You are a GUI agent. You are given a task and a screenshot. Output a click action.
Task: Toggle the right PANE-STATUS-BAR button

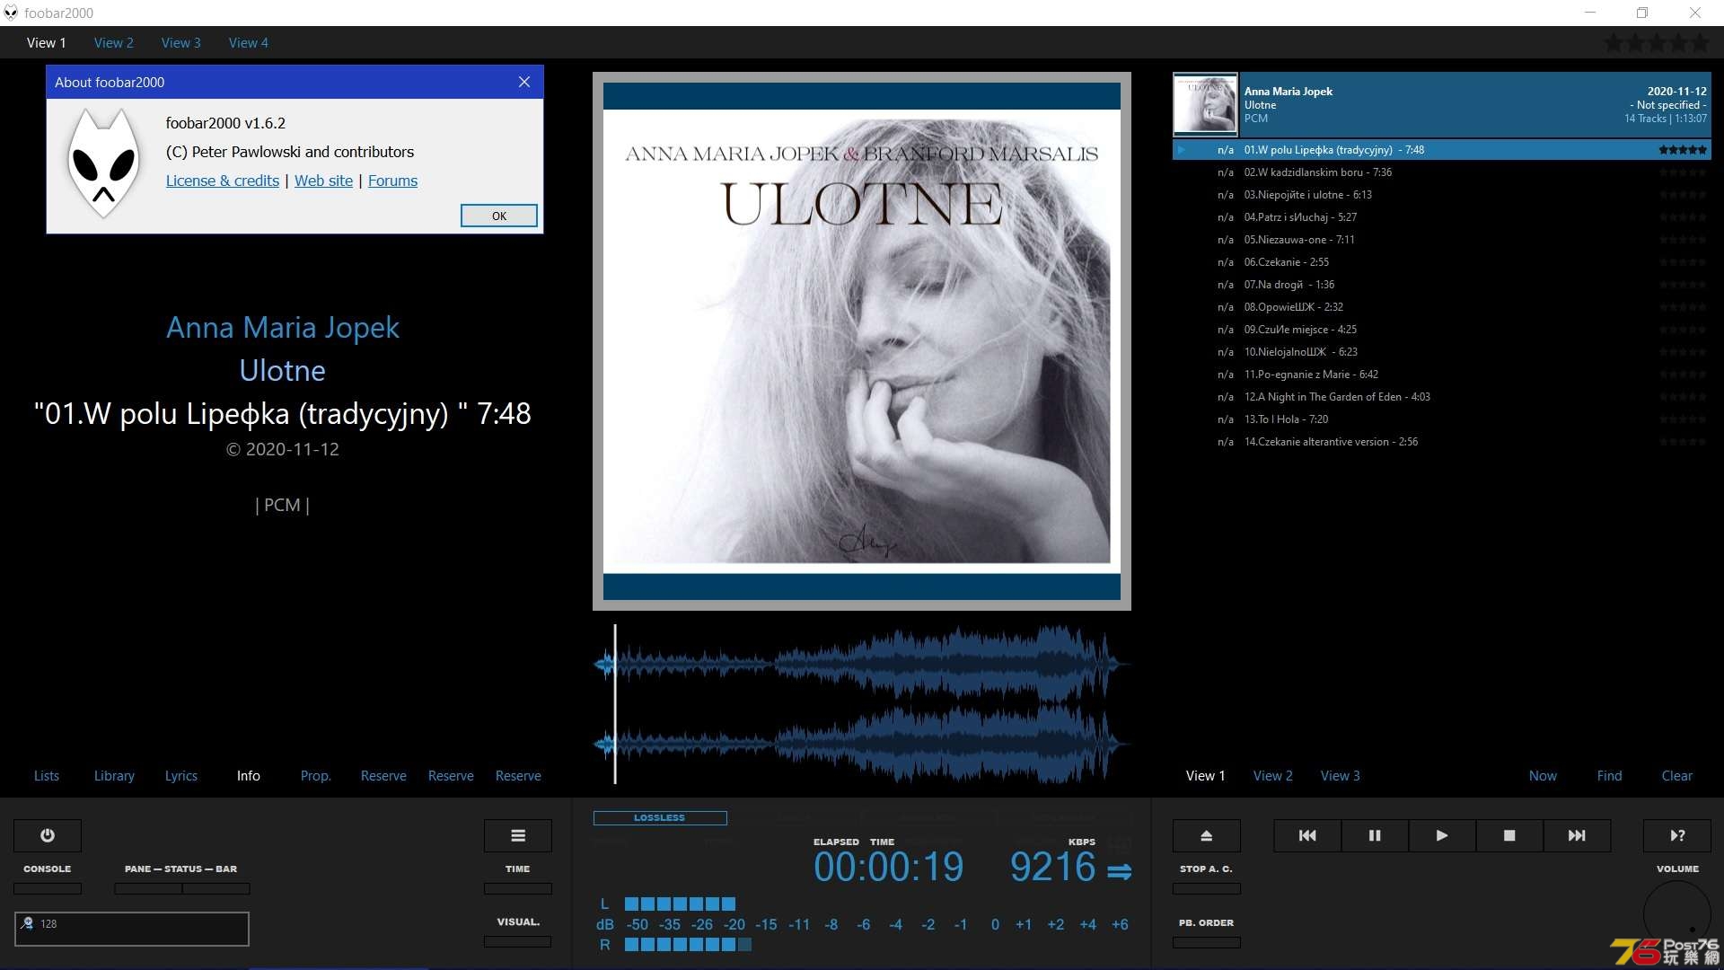[216, 888]
